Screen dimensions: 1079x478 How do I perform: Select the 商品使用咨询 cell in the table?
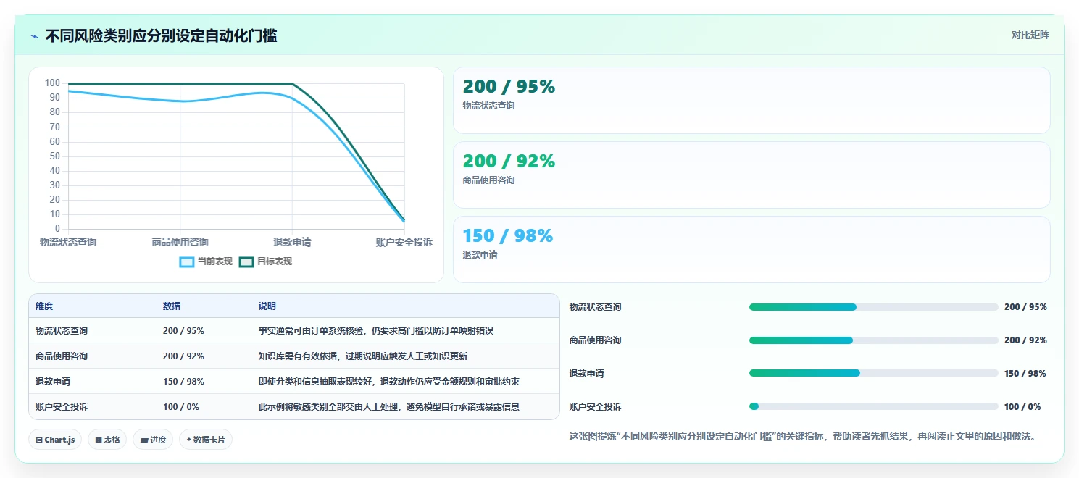pyautogui.click(x=62, y=356)
